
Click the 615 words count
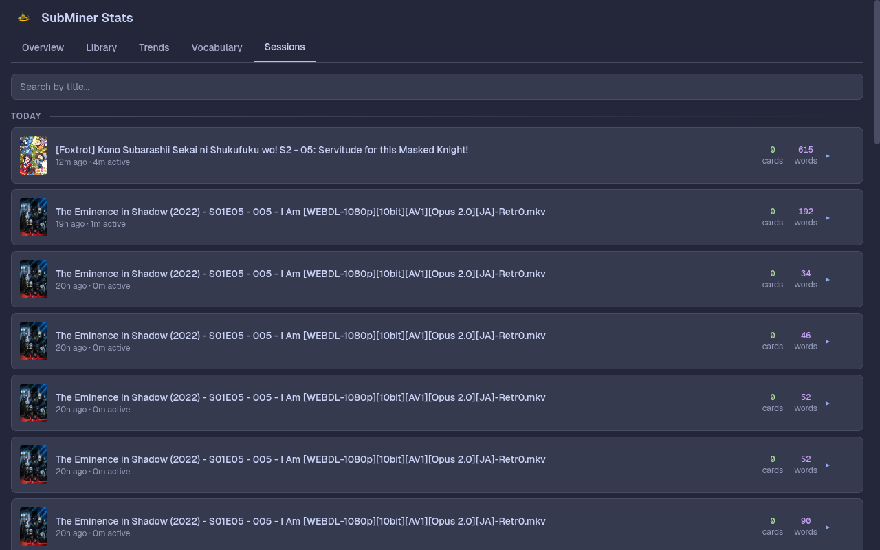(x=805, y=150)
